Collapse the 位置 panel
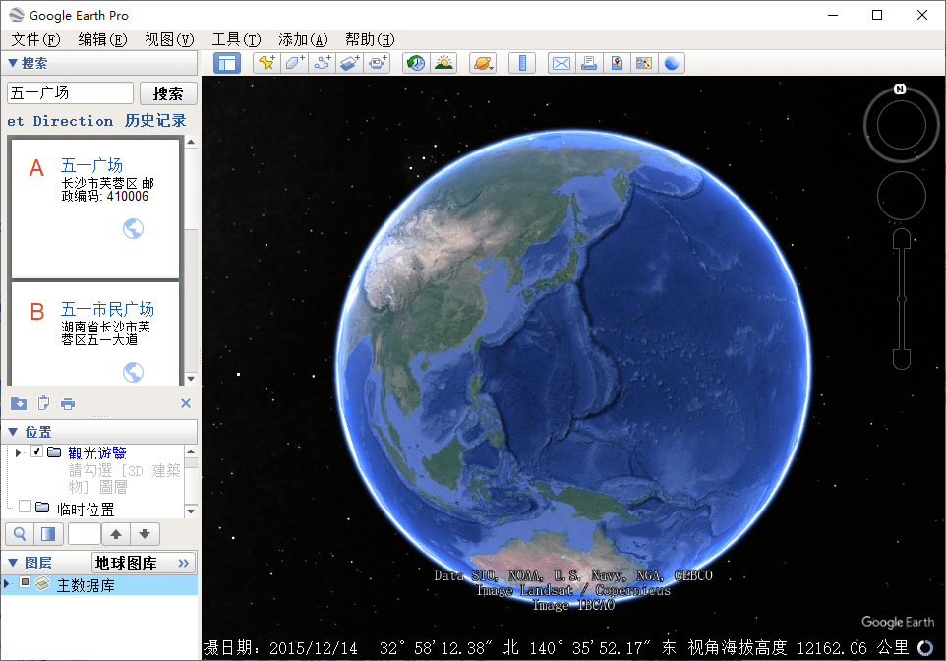946x661 pixels. click(13, 432)
